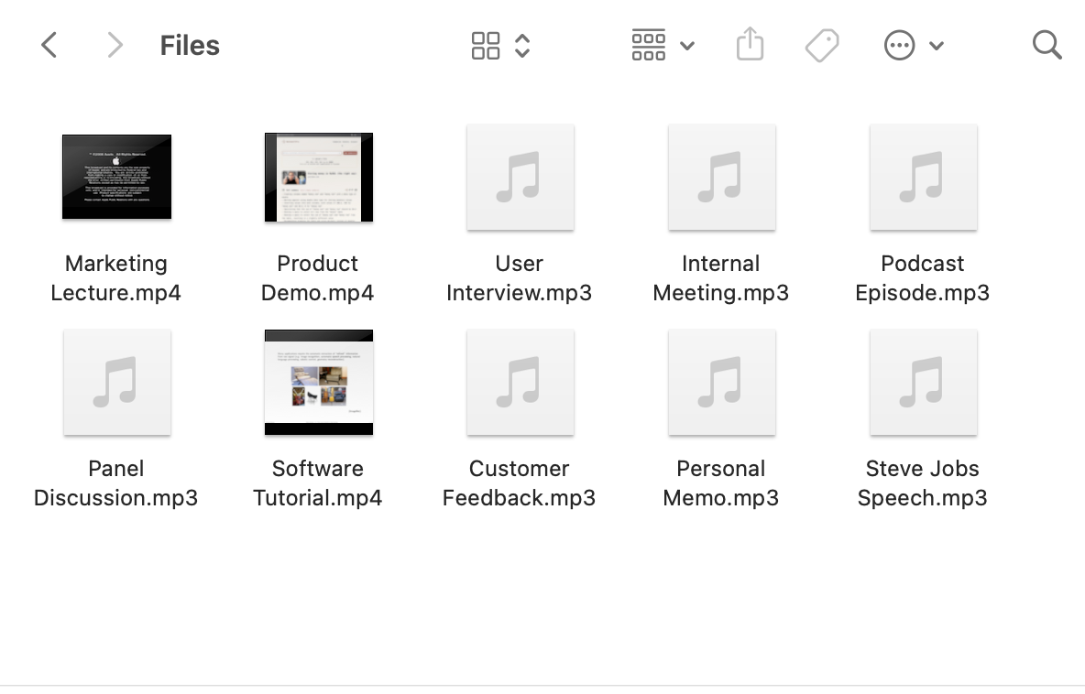1085x694 pixels.
Task: Select Internal Meeting.mp3
Action: (721, 177)
